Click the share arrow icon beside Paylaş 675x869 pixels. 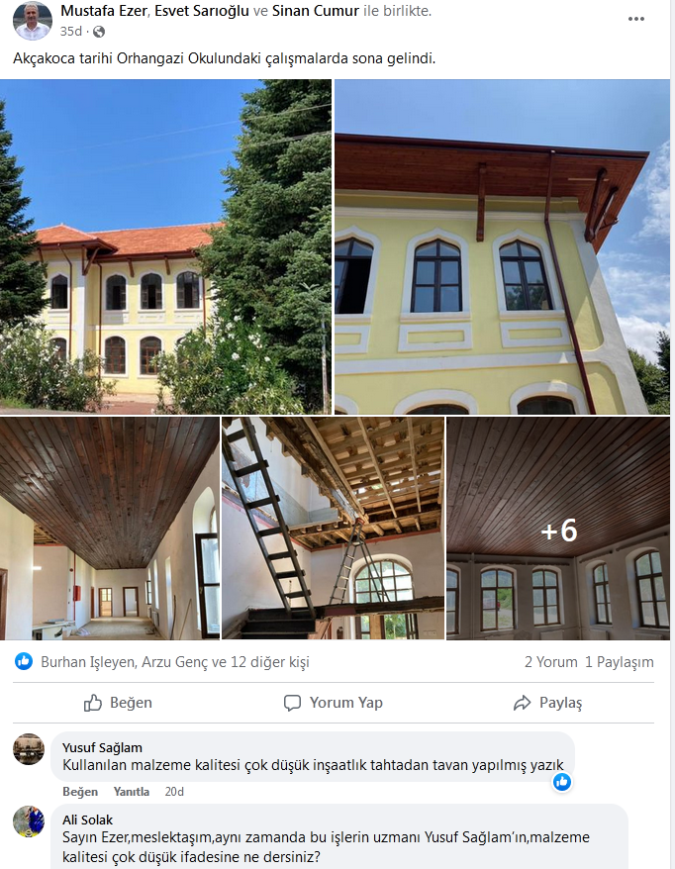(522, 704)
